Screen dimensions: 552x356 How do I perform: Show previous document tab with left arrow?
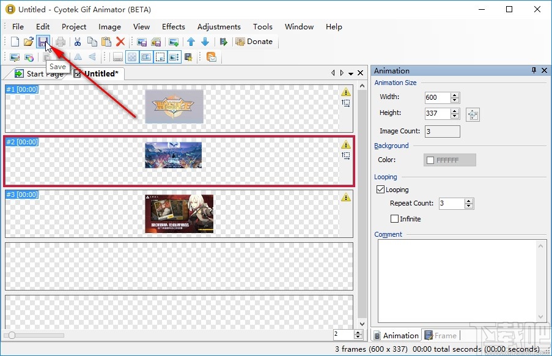pos(333,73)
